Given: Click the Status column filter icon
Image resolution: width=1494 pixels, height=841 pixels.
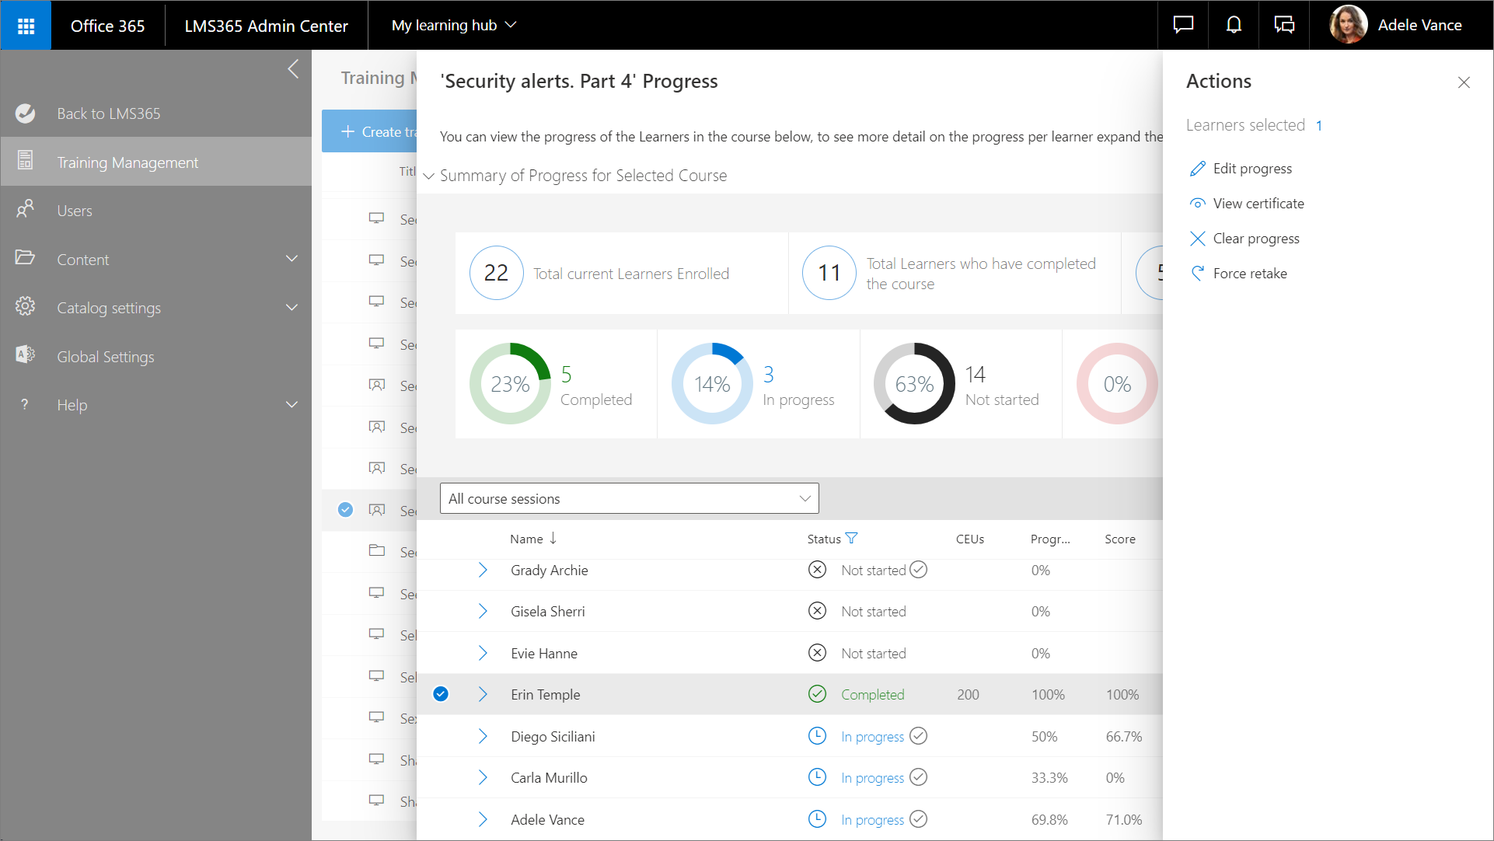Looking at the screenshot, I should [x=852, y=538].
